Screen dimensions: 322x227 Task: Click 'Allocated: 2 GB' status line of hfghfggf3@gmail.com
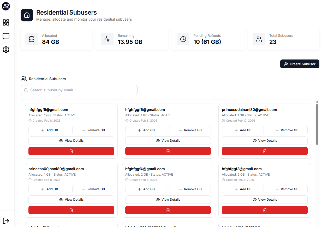(x=246, y=175)
